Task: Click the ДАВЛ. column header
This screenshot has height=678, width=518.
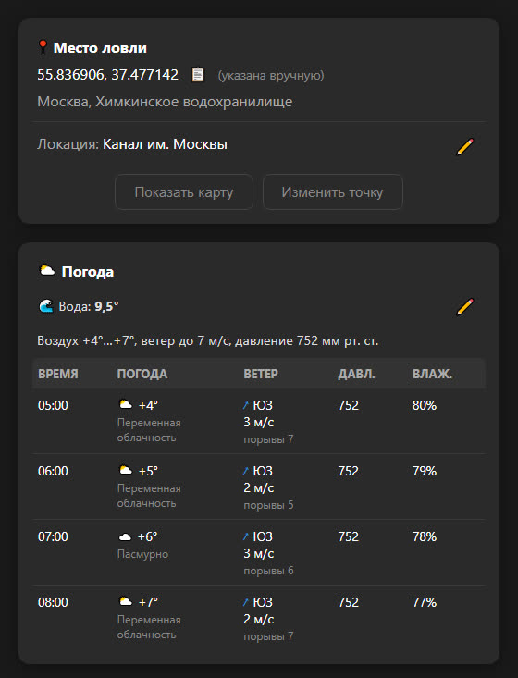Action: click(x=356, y=374)
